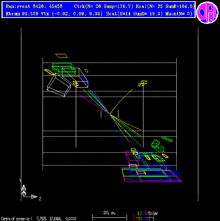This screenshot has height=221, width=220.
Task: Click the Ctrk N=26 track summary text
Action: coord(103,6)
